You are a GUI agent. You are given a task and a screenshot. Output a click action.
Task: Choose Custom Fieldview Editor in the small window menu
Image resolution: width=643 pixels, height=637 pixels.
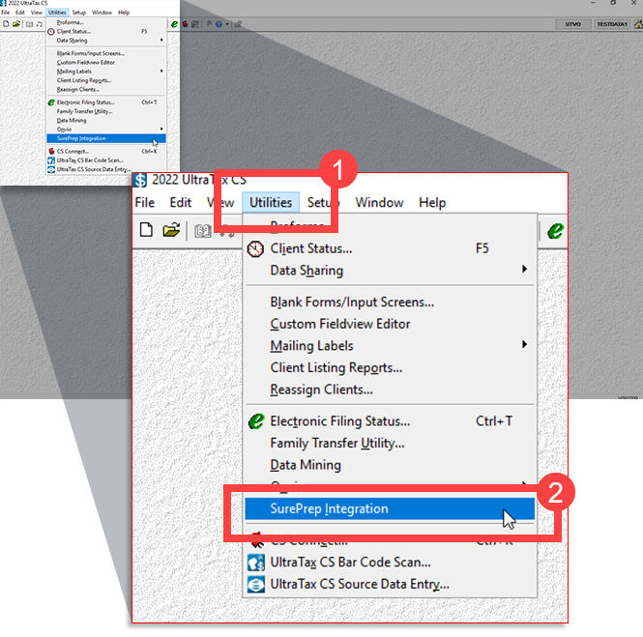coord(106,62)
